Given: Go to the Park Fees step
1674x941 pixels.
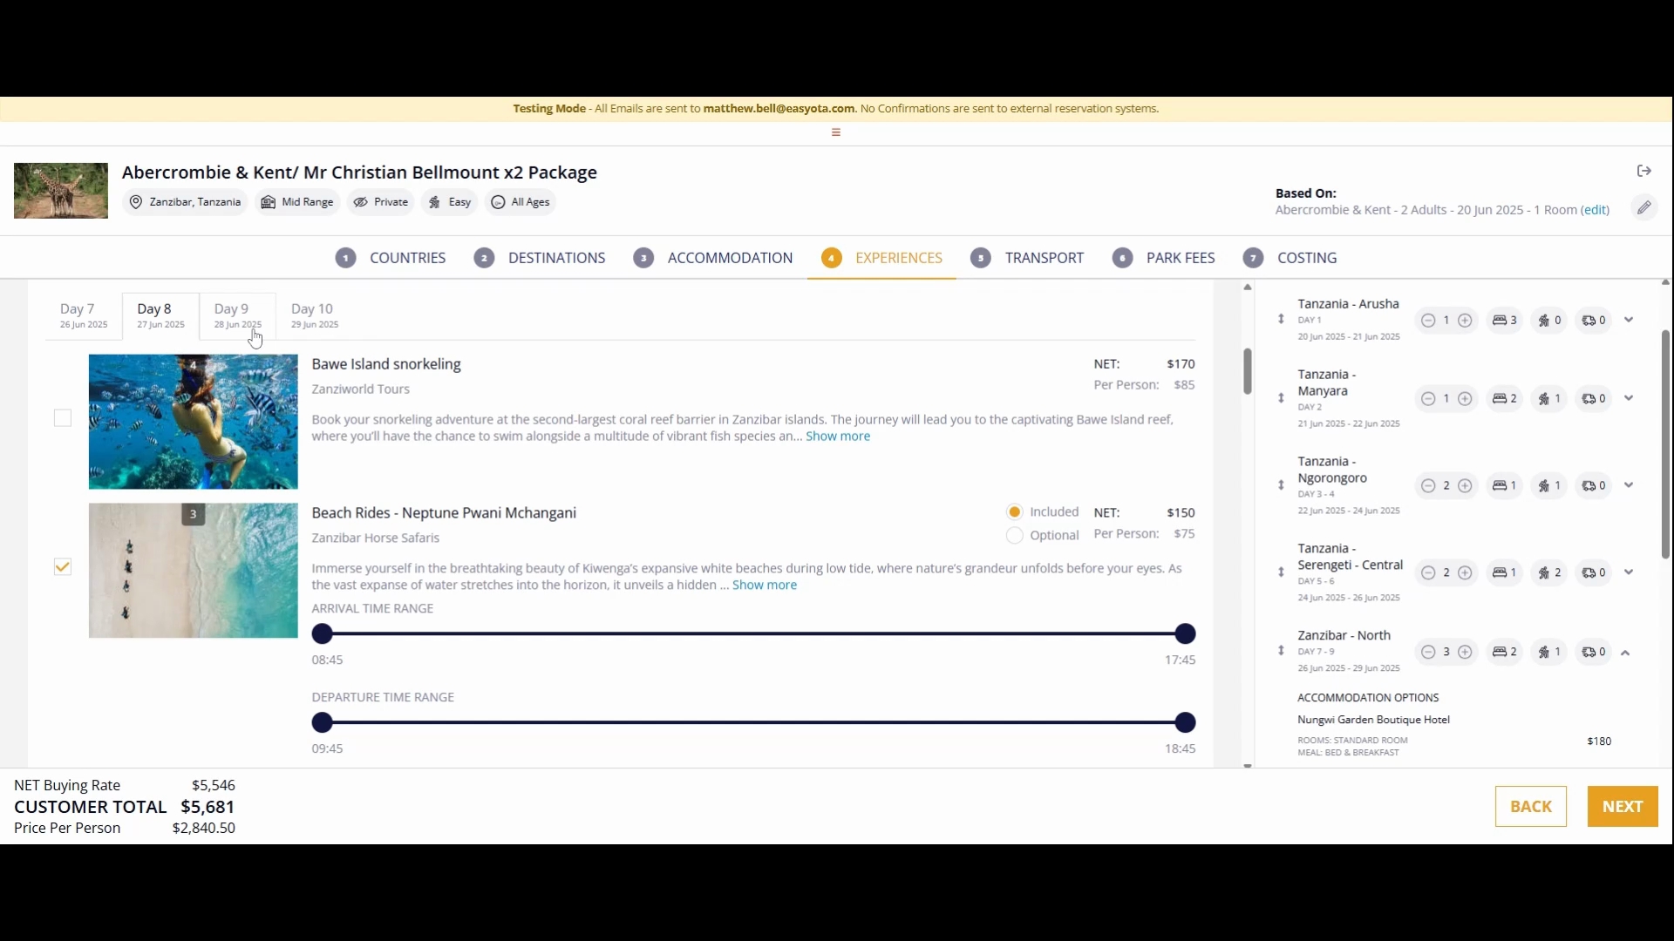Looking at the screenshot, I should (x=1164, y=258).
